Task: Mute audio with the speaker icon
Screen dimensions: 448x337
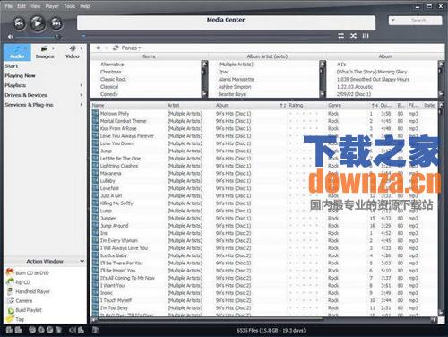Action: 10,37
